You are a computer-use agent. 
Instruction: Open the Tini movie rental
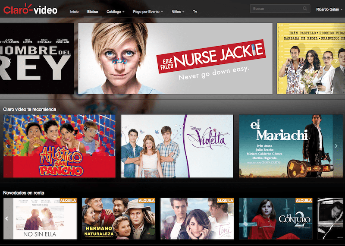pyautogui.click(x=197, y=218)
